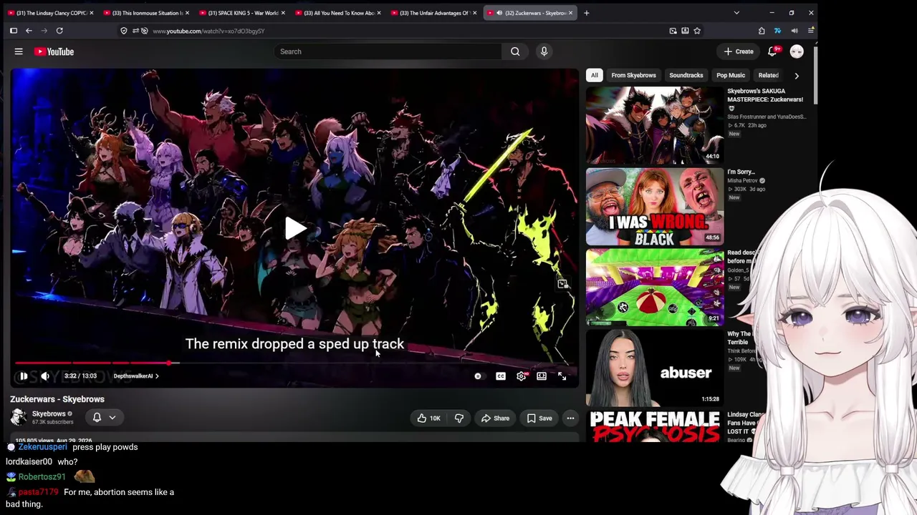Play the video using the center play overlay
The image size is (917, 515).
(295, 229)
